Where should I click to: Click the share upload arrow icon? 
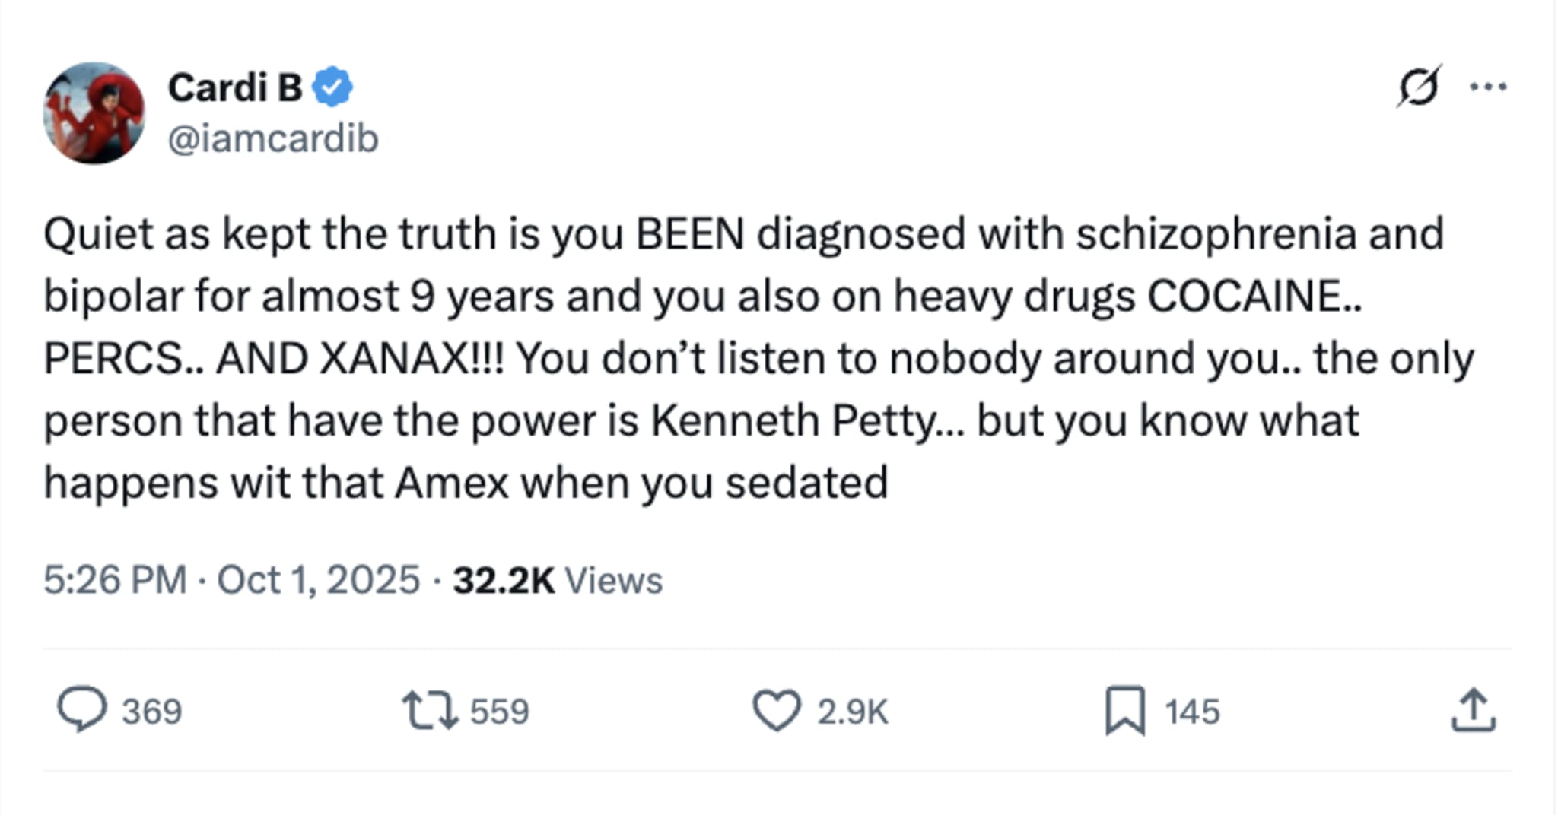(1474, 710)
